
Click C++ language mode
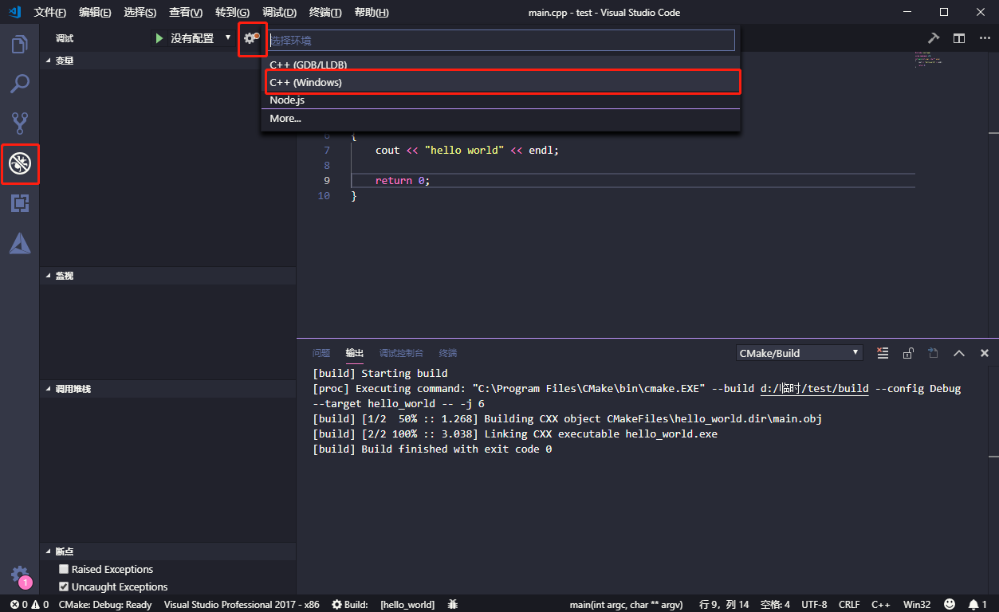tap(880, 605)
